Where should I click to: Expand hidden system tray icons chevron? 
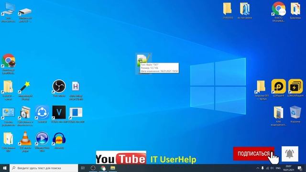pos(258,168)
